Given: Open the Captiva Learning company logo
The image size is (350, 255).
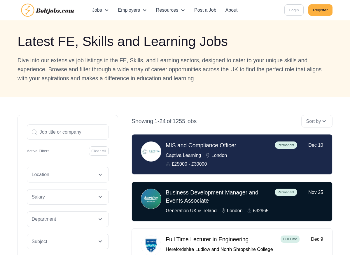Looking at the screenshot, I should (151, 151).
